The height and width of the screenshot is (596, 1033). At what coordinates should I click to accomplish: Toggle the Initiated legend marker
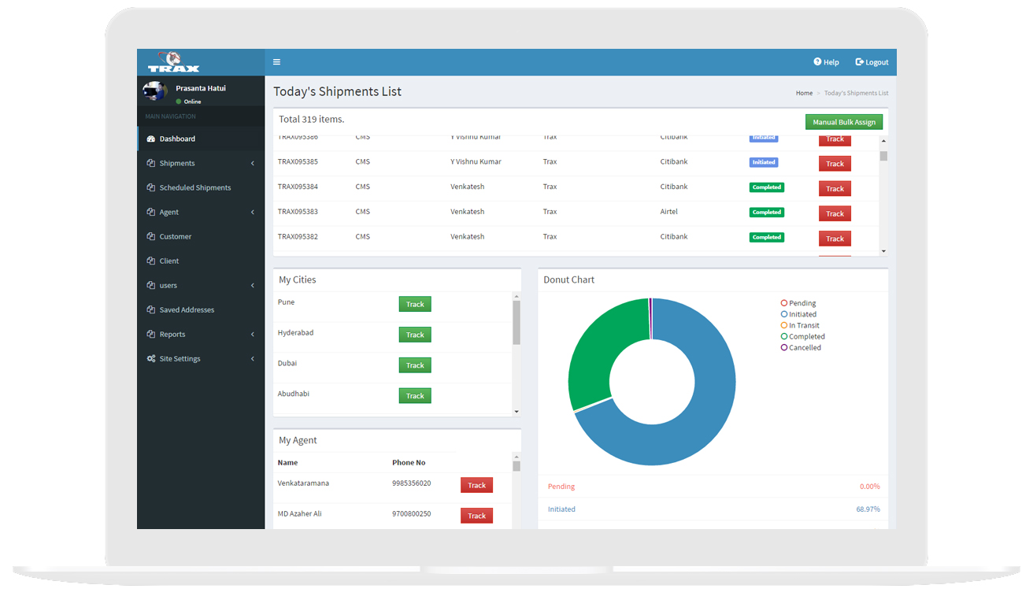[x=784, y=314]
